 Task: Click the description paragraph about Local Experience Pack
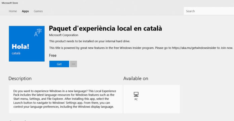[x=65, y=99]
